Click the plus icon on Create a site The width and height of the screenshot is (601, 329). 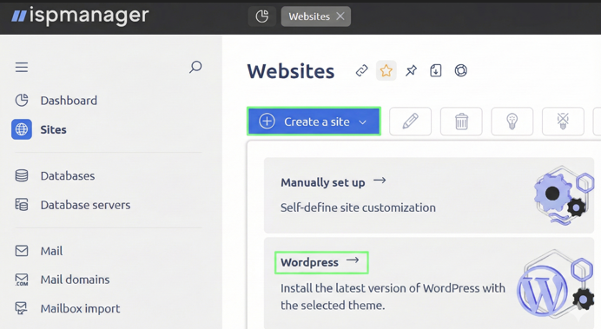(267, 121)
